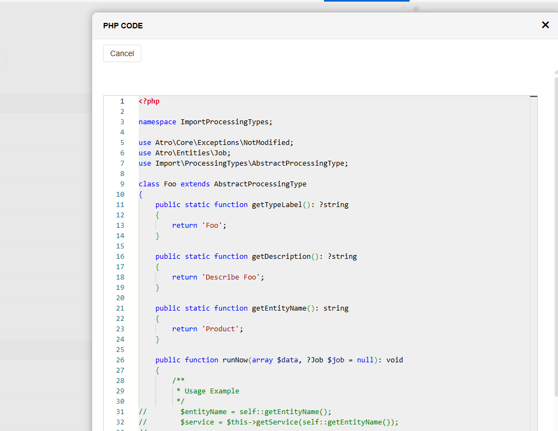558x431 pixels.
Task: Click line number 1 in gutter
Action: tap(122, 101)
